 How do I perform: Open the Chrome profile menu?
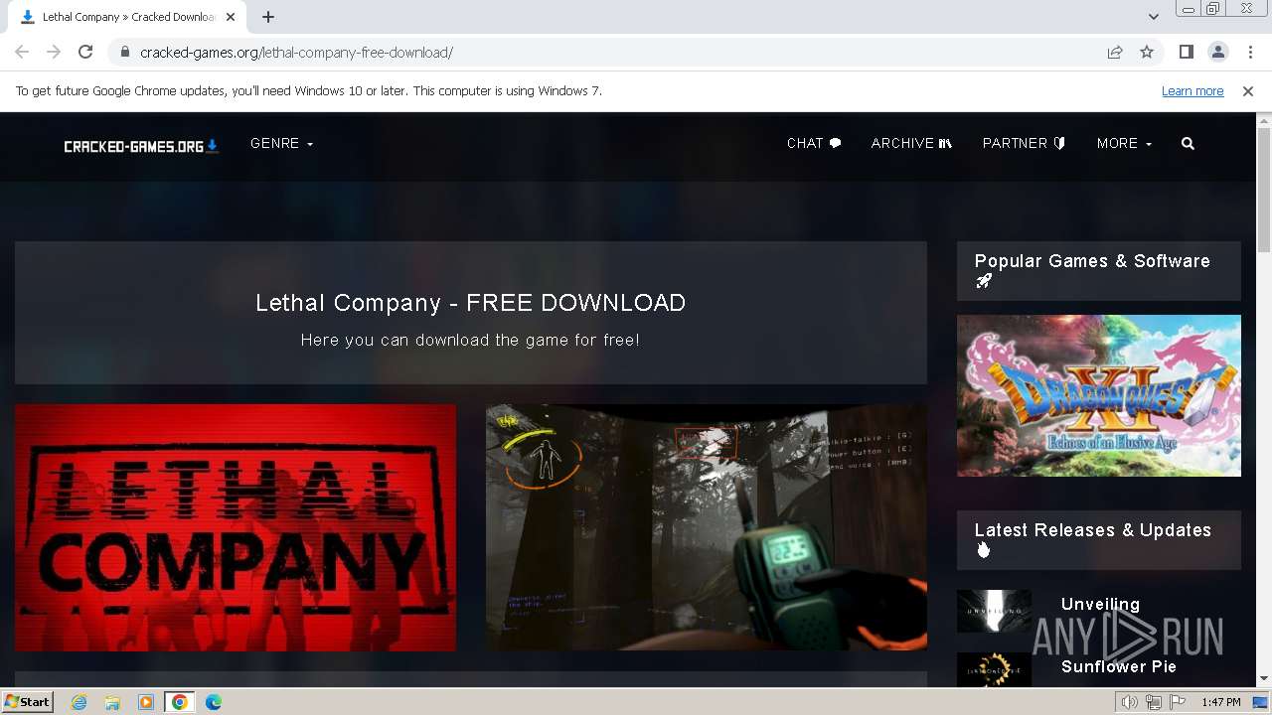[1217, 52]
